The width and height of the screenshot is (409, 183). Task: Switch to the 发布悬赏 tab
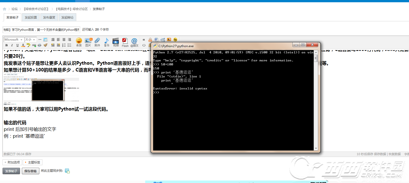[x=49, y=18]
